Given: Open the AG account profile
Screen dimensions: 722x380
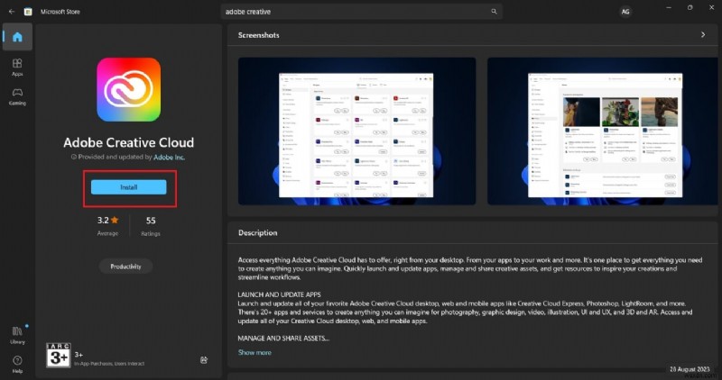Looking at the screenshot, I should [x=625, y=12].
